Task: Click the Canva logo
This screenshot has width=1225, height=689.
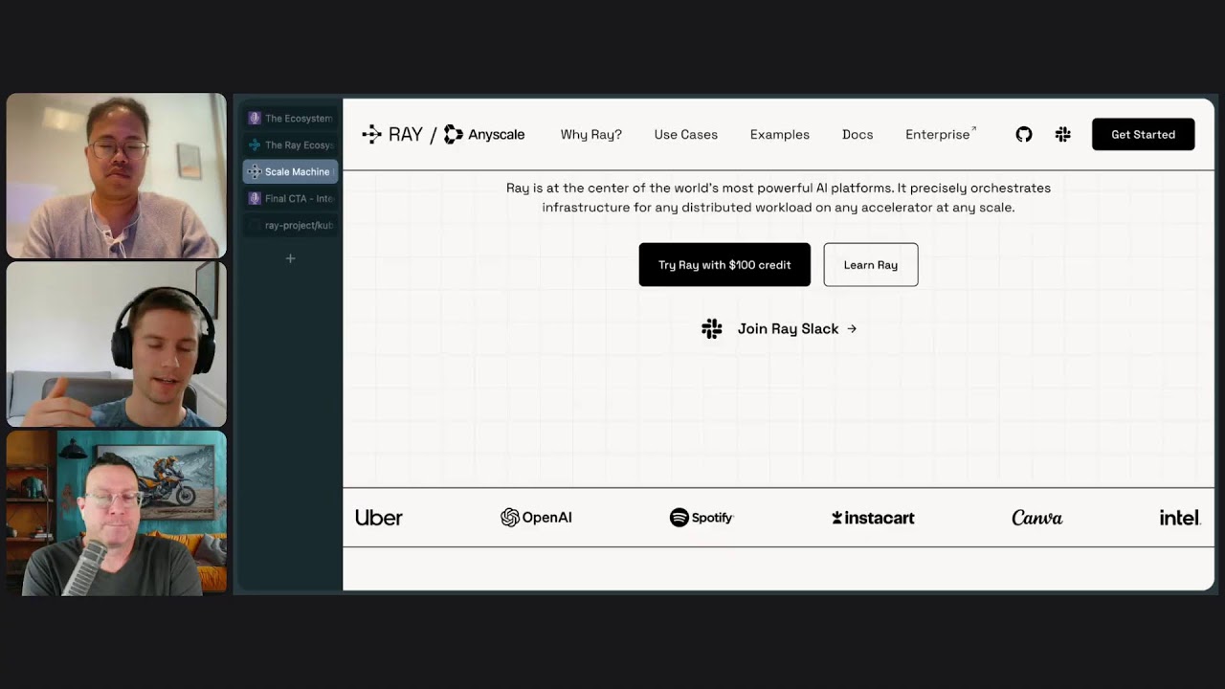Action: tap(1037, 518)
